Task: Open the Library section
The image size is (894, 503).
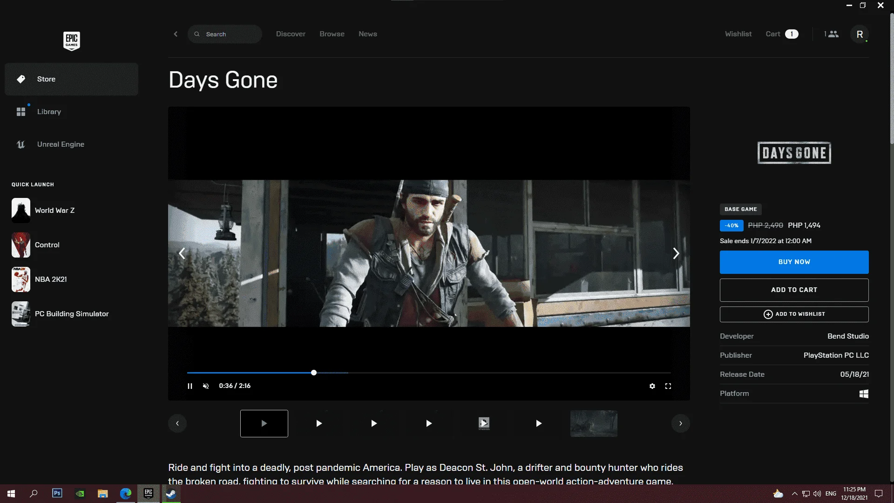Action: coord(71,112)
